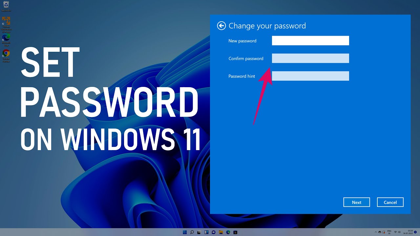The image size is (420, 236).
Task: Open the Recycle Bin desktop icon
Action: [6, 6]
